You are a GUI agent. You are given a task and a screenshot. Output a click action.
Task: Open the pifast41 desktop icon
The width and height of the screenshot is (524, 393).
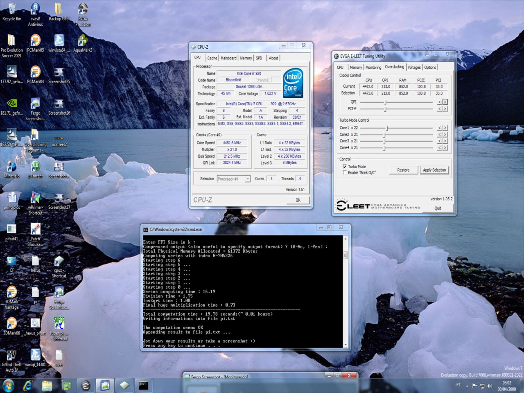pyautogui.click(x=11, y=232)
